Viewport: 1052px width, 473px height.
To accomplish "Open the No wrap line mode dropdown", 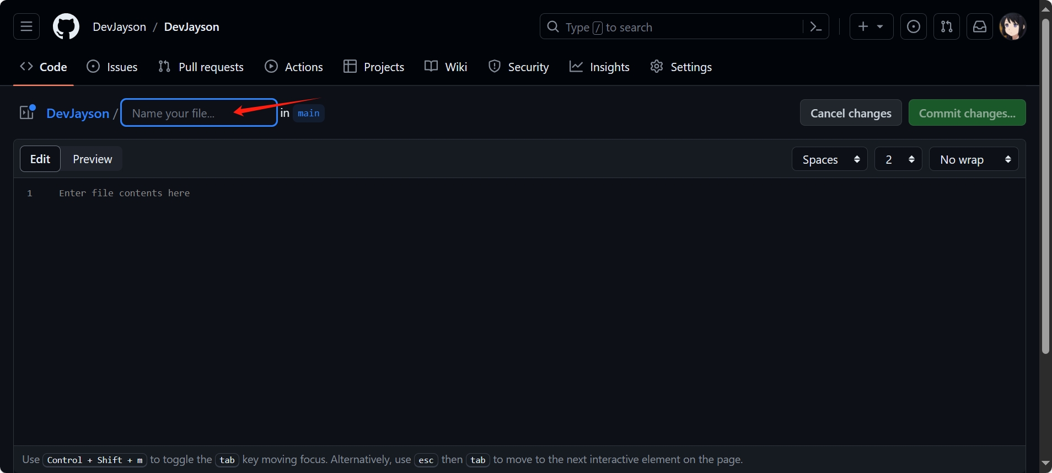I will coord(974,159).
